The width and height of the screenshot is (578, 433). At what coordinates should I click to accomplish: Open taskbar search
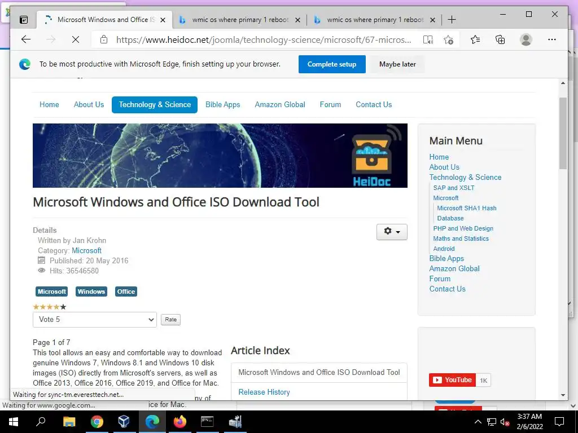tap(41, 422)
